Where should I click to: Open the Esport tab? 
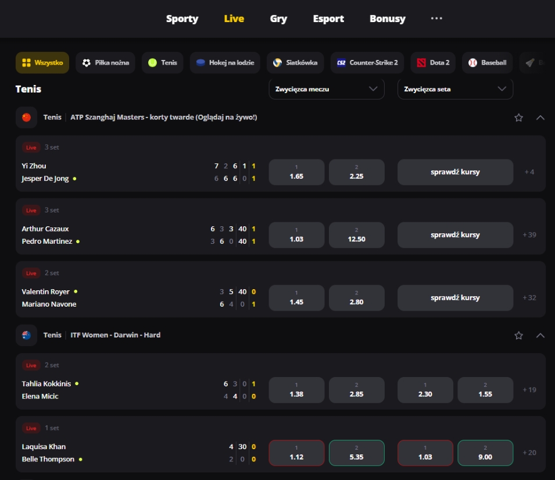[x=328, y=19]
